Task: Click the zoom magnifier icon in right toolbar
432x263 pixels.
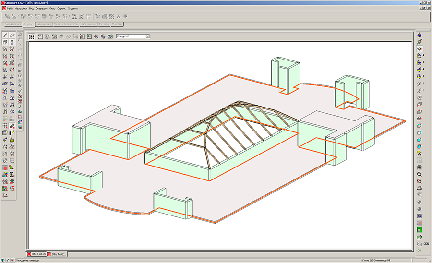Action: 419,174
